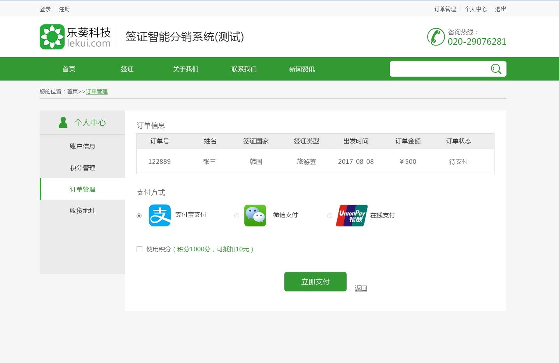559x363 pixels.
Task: Open the 新闻资讯 navigation menu item
Action: (x=302, y=69)
